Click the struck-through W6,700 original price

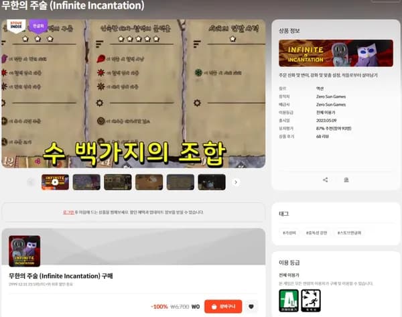[x=180, y=306]
